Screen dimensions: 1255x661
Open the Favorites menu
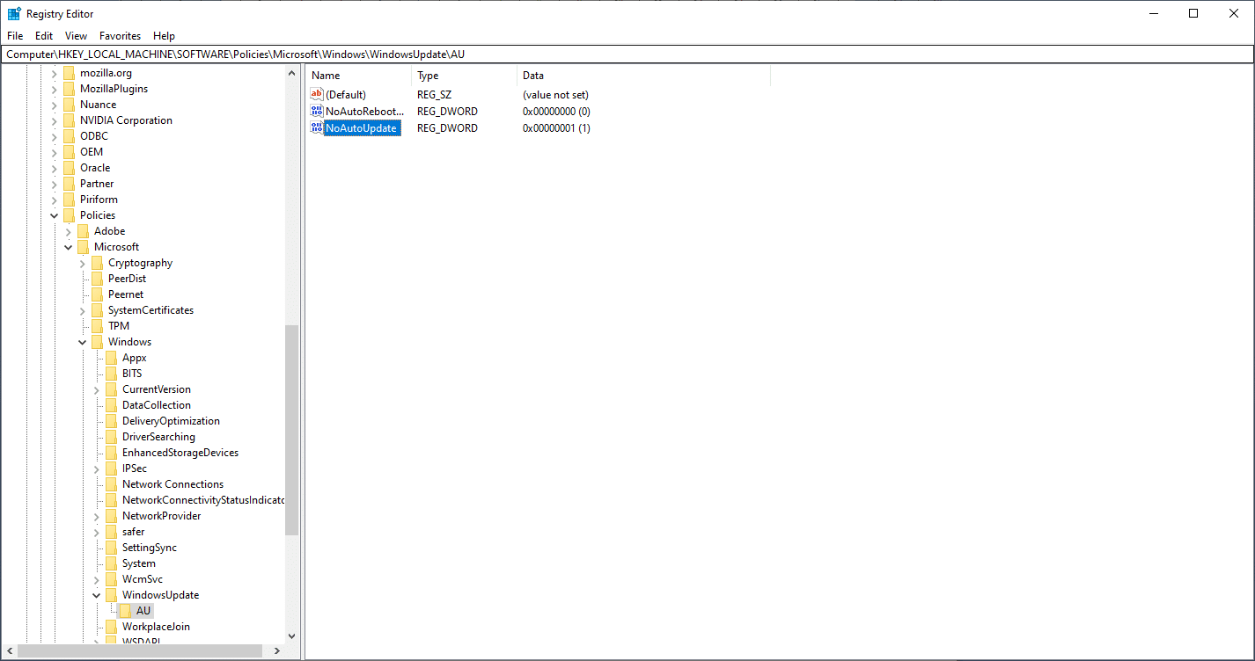coord(120,36)
